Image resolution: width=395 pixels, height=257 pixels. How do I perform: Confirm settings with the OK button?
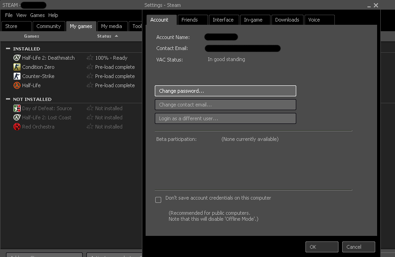click(322, 247)
